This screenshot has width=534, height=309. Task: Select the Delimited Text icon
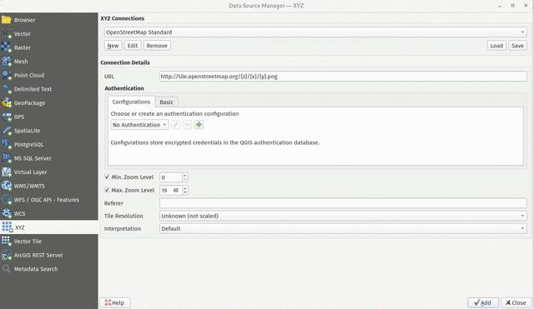click(7, 89)
